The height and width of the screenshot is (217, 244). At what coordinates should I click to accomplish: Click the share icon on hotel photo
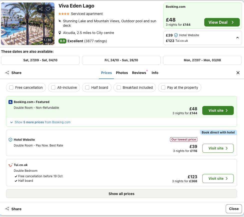pos(41,9)
